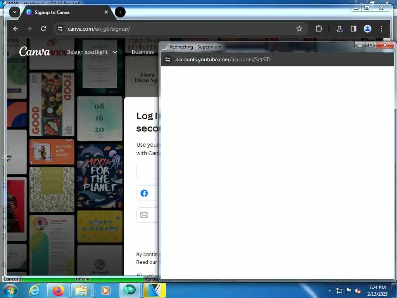
Task: Reload the Canva signup page
Action: [43, 29]
